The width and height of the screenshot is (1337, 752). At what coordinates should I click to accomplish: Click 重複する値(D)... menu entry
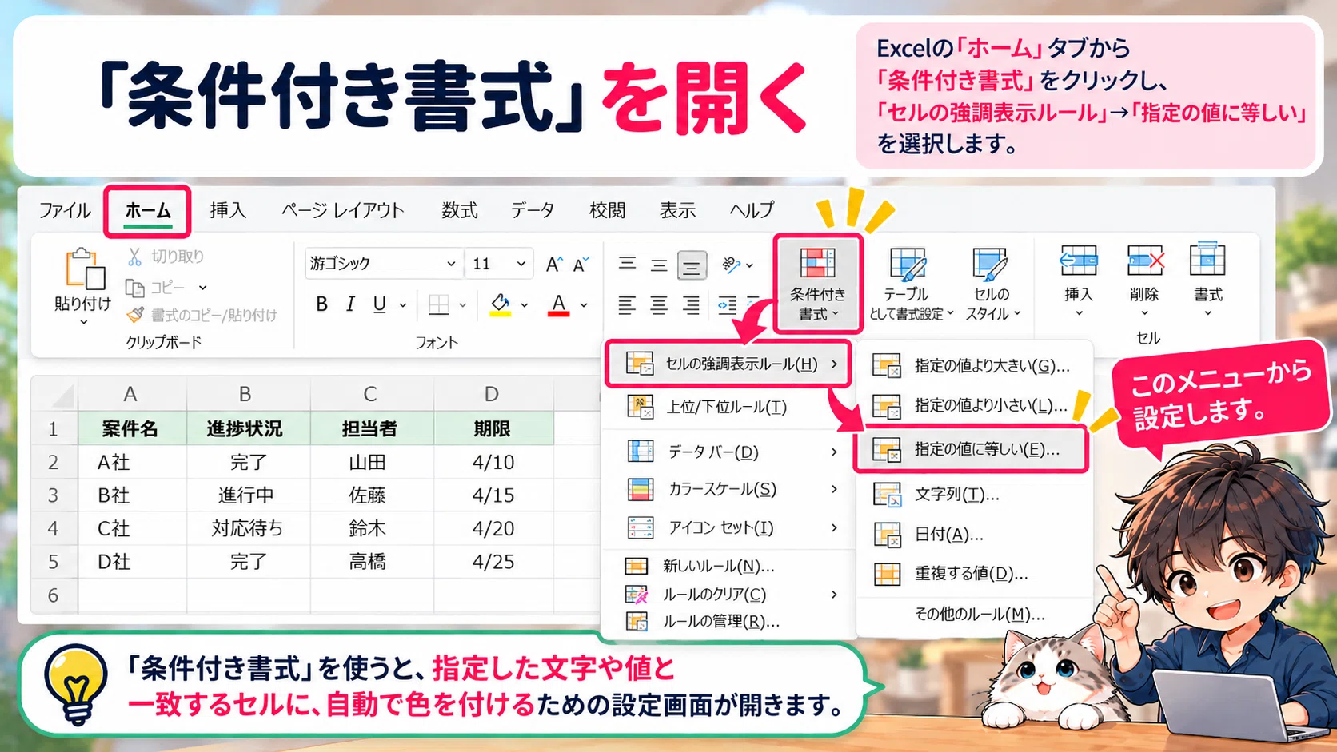click(x=976, y=574)
